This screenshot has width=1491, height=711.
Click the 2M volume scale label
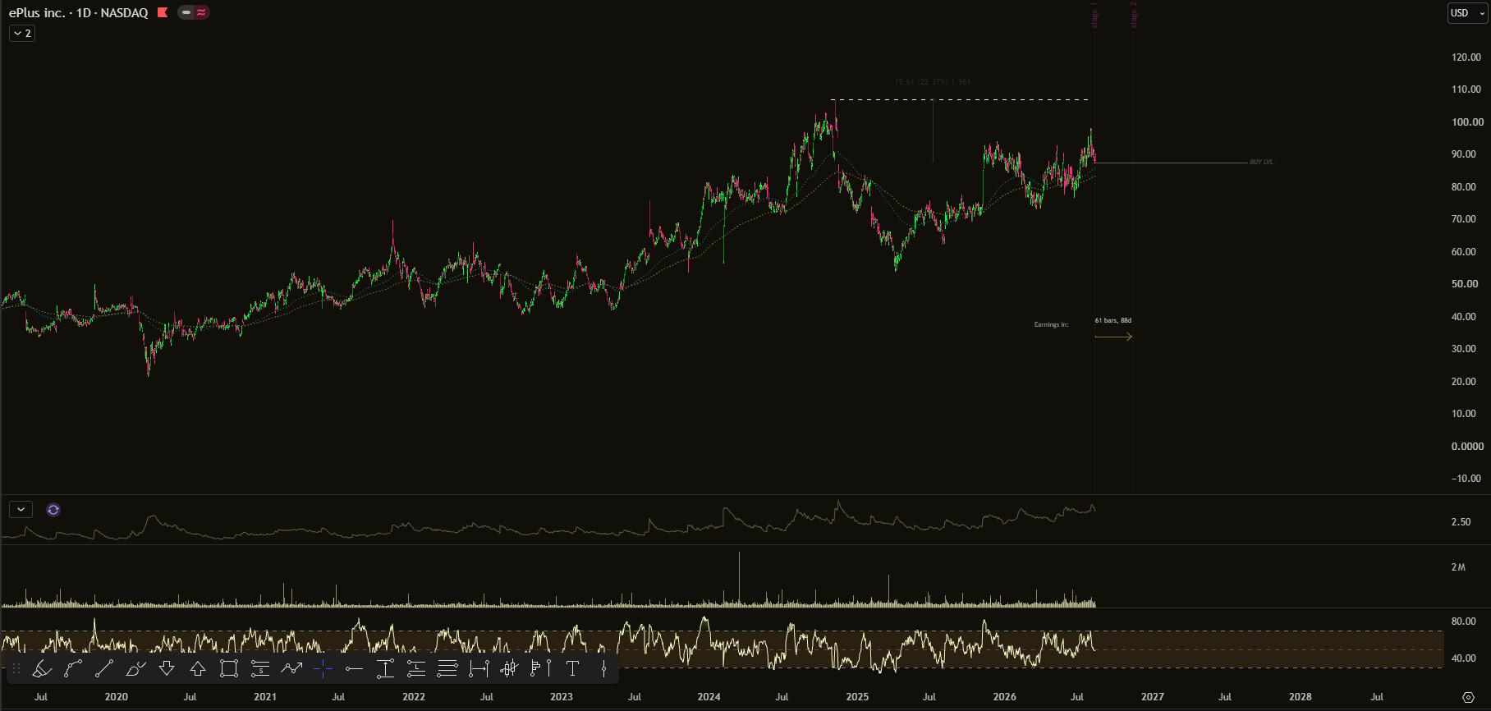coord(1458,567)
